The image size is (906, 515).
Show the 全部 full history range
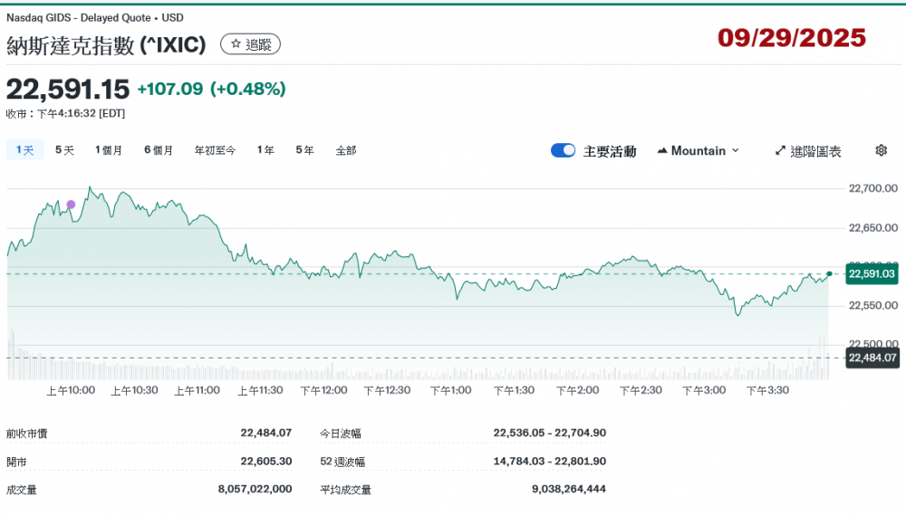346,150
